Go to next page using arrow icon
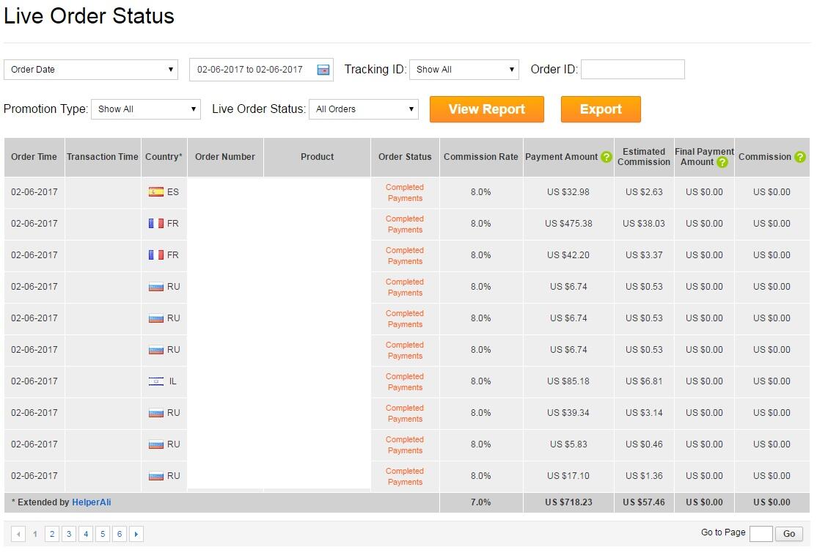This screenshot has width=817, height=553. 136,535
